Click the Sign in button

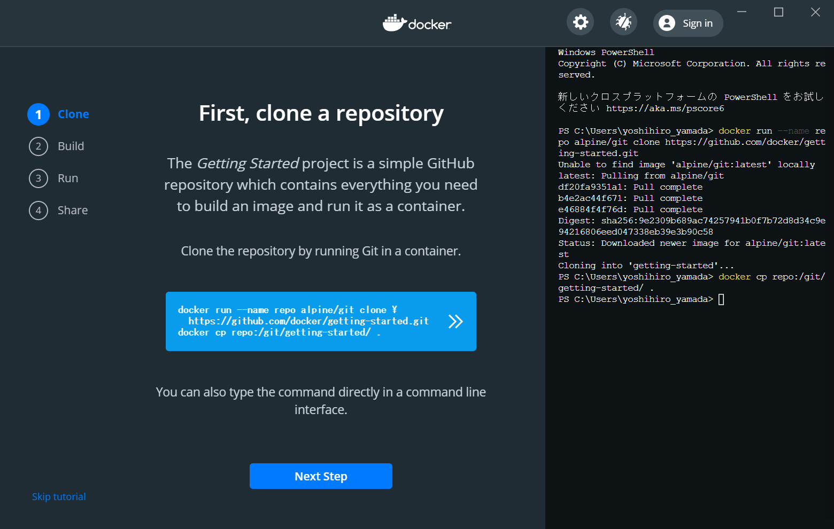pos(688,23)
